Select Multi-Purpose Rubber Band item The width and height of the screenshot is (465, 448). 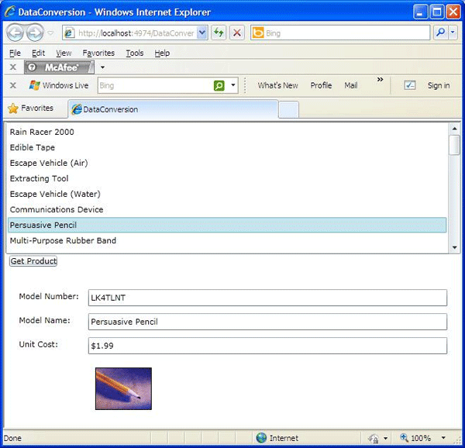227,240
